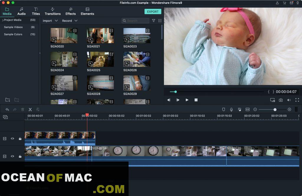Switch to the Transitions tab
This screenshot has height=196, width=302.
pos(52,12)
